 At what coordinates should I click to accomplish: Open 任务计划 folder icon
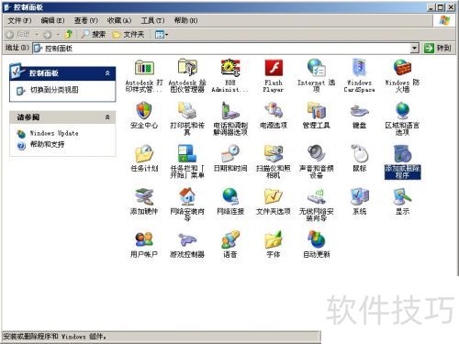coord(144,153)
